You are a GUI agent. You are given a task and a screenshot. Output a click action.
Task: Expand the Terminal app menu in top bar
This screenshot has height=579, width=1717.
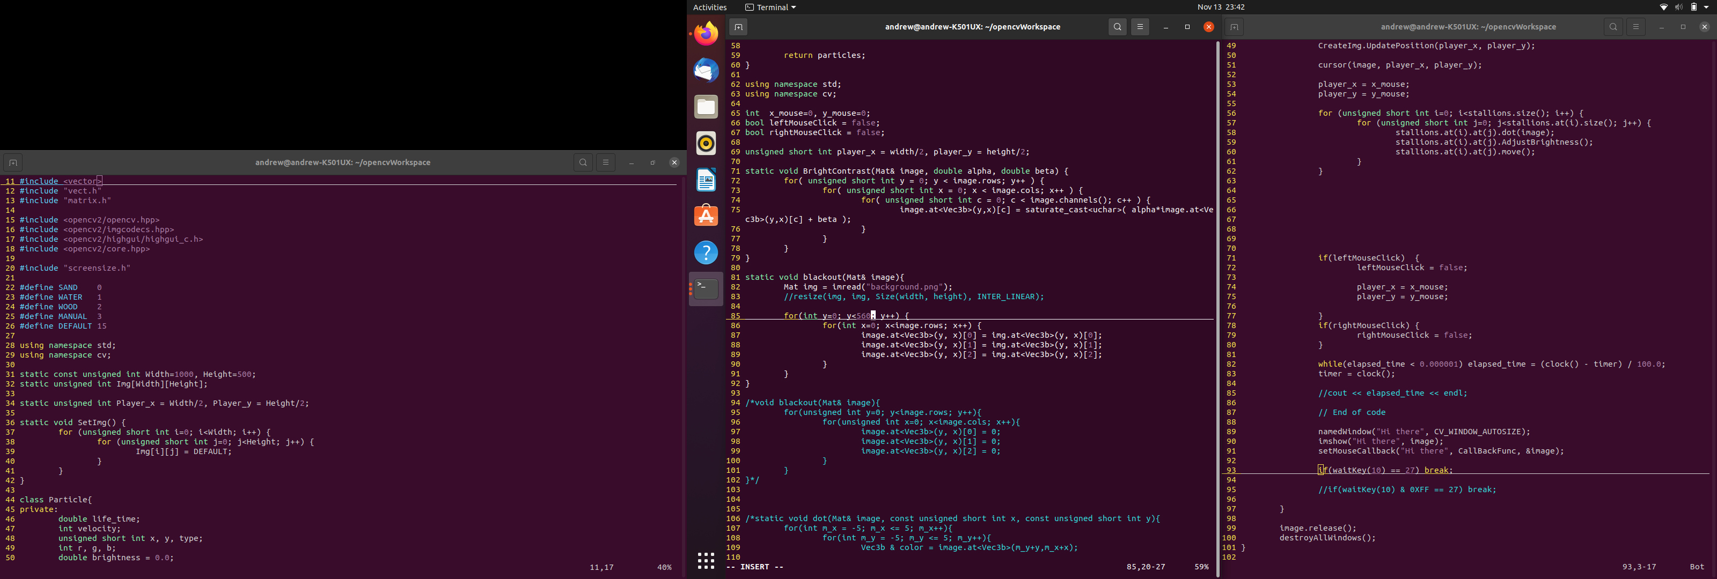[771, 8]
